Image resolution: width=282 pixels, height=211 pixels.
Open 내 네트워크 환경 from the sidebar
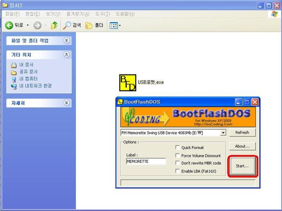pos(35,86)
